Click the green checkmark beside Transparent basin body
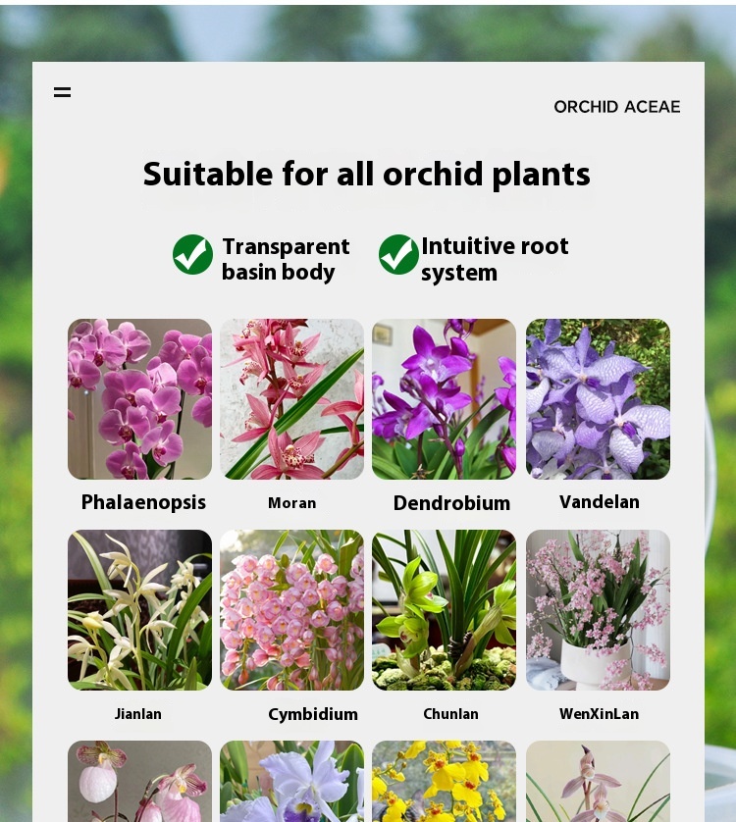This screenshot has height=822, width=736. tap(192, 254)
